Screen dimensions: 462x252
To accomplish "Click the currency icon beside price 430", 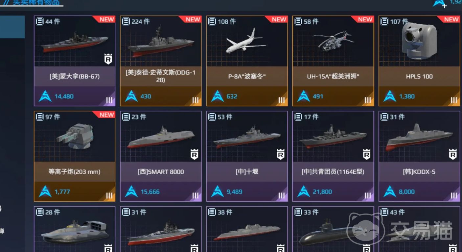I will (131, 96).
